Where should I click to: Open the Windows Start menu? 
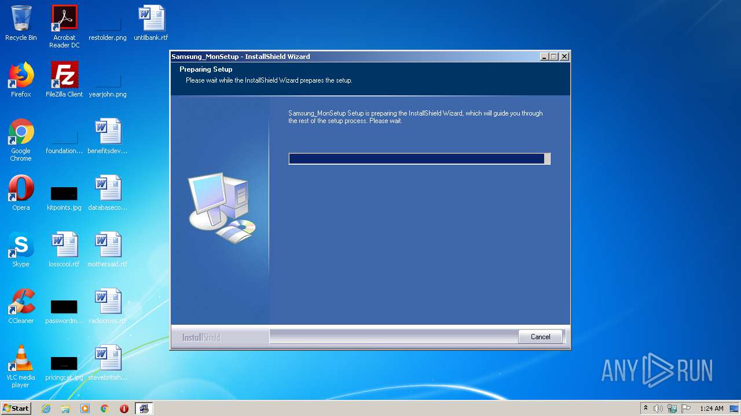coord(16,408)
